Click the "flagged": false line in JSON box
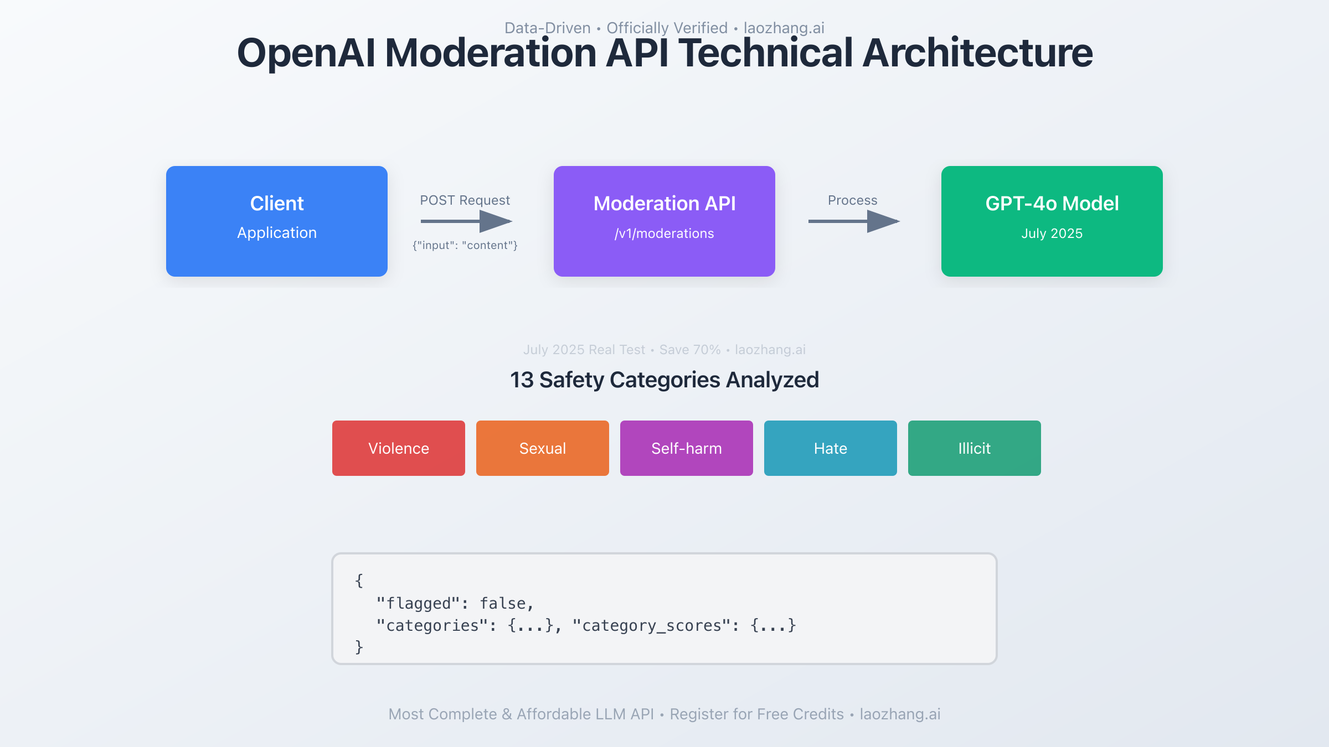1329x747 pixels. 455,603
